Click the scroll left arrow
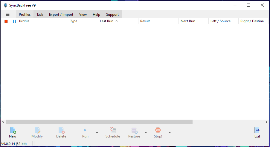 click(x=3, y=122)
